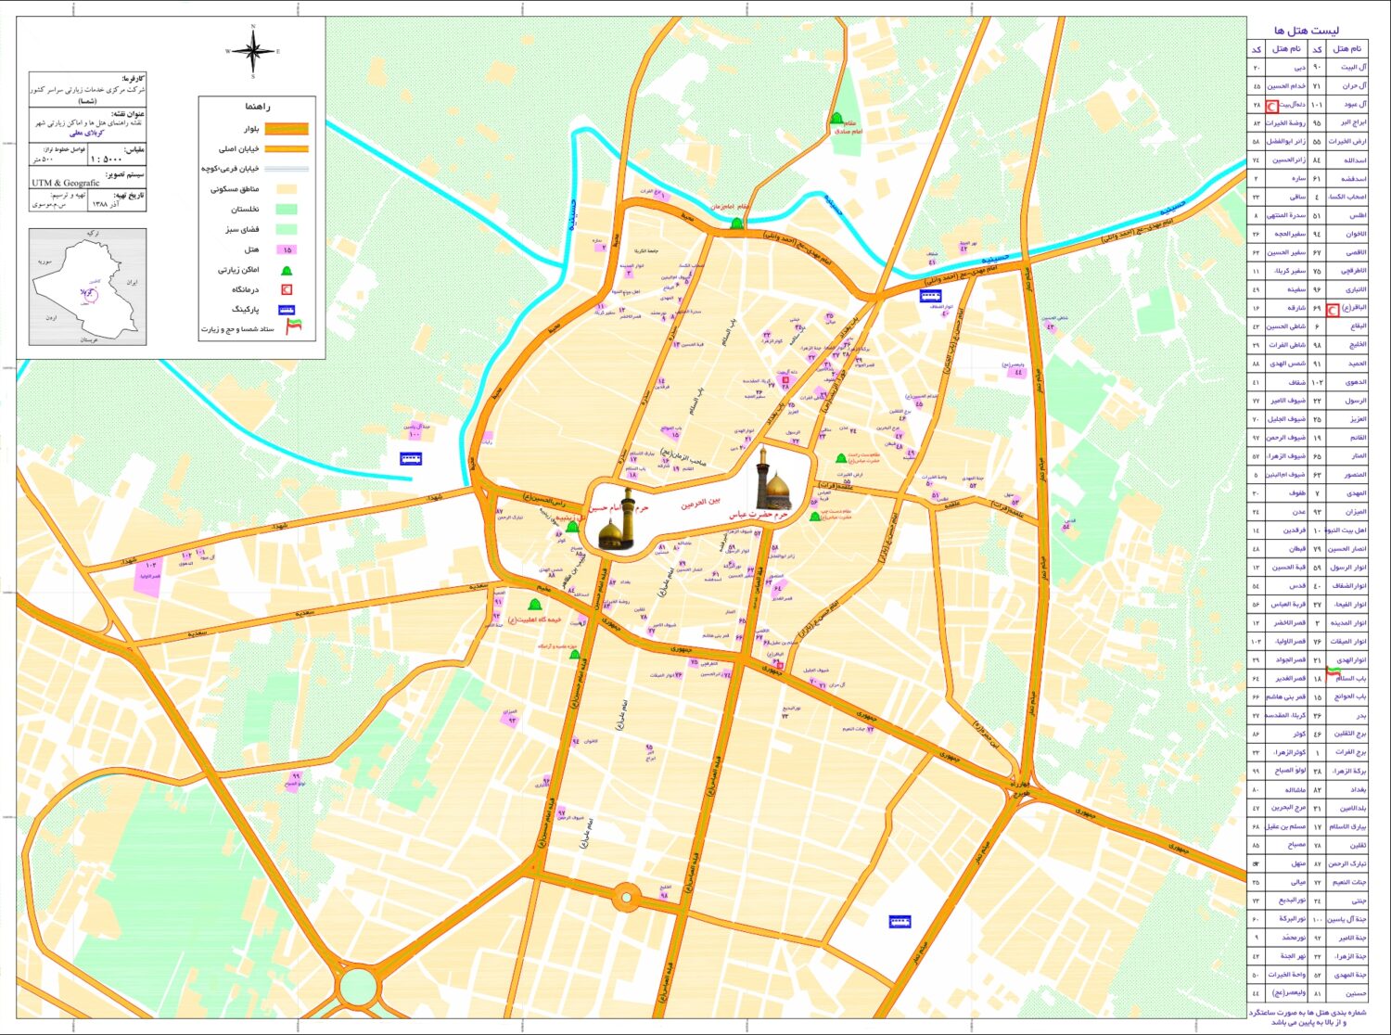Click clinic icon near hotel 69 on Jomhouri street
The width and height of the screenshot is (1391, 1035).
click(780, 665)
